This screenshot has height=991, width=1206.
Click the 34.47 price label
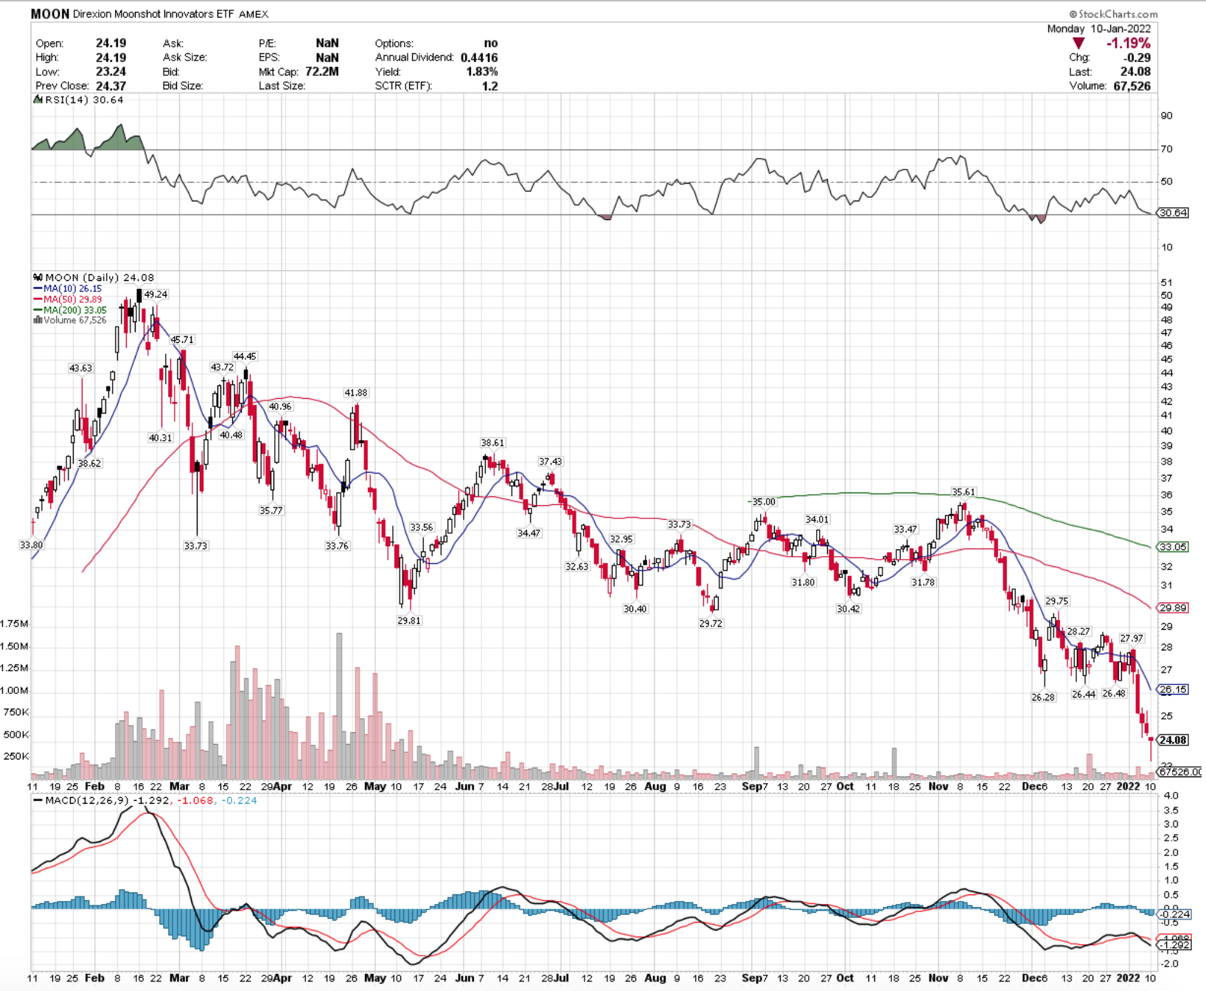(529, 533)
